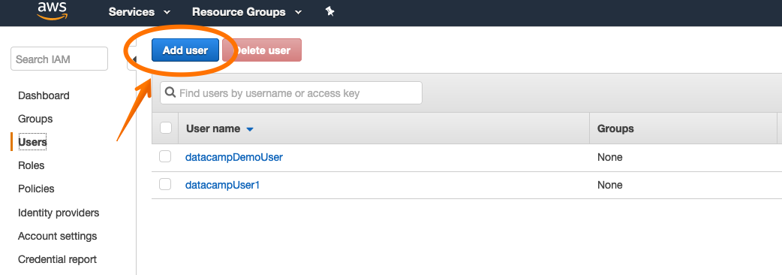Open Policies in the IAM sidebar

pos(37,189)
